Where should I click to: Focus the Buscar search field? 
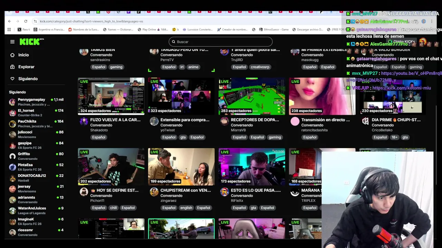click(x=221, y=42)
